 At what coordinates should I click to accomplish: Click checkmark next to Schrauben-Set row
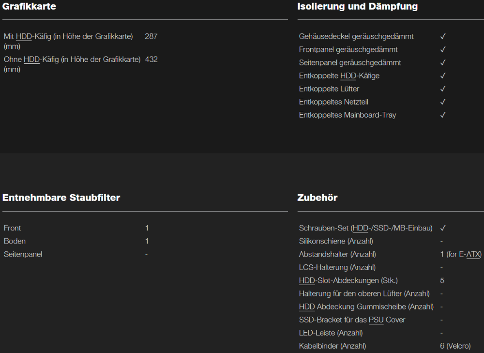pyautogui.click(x=443, y=228)
